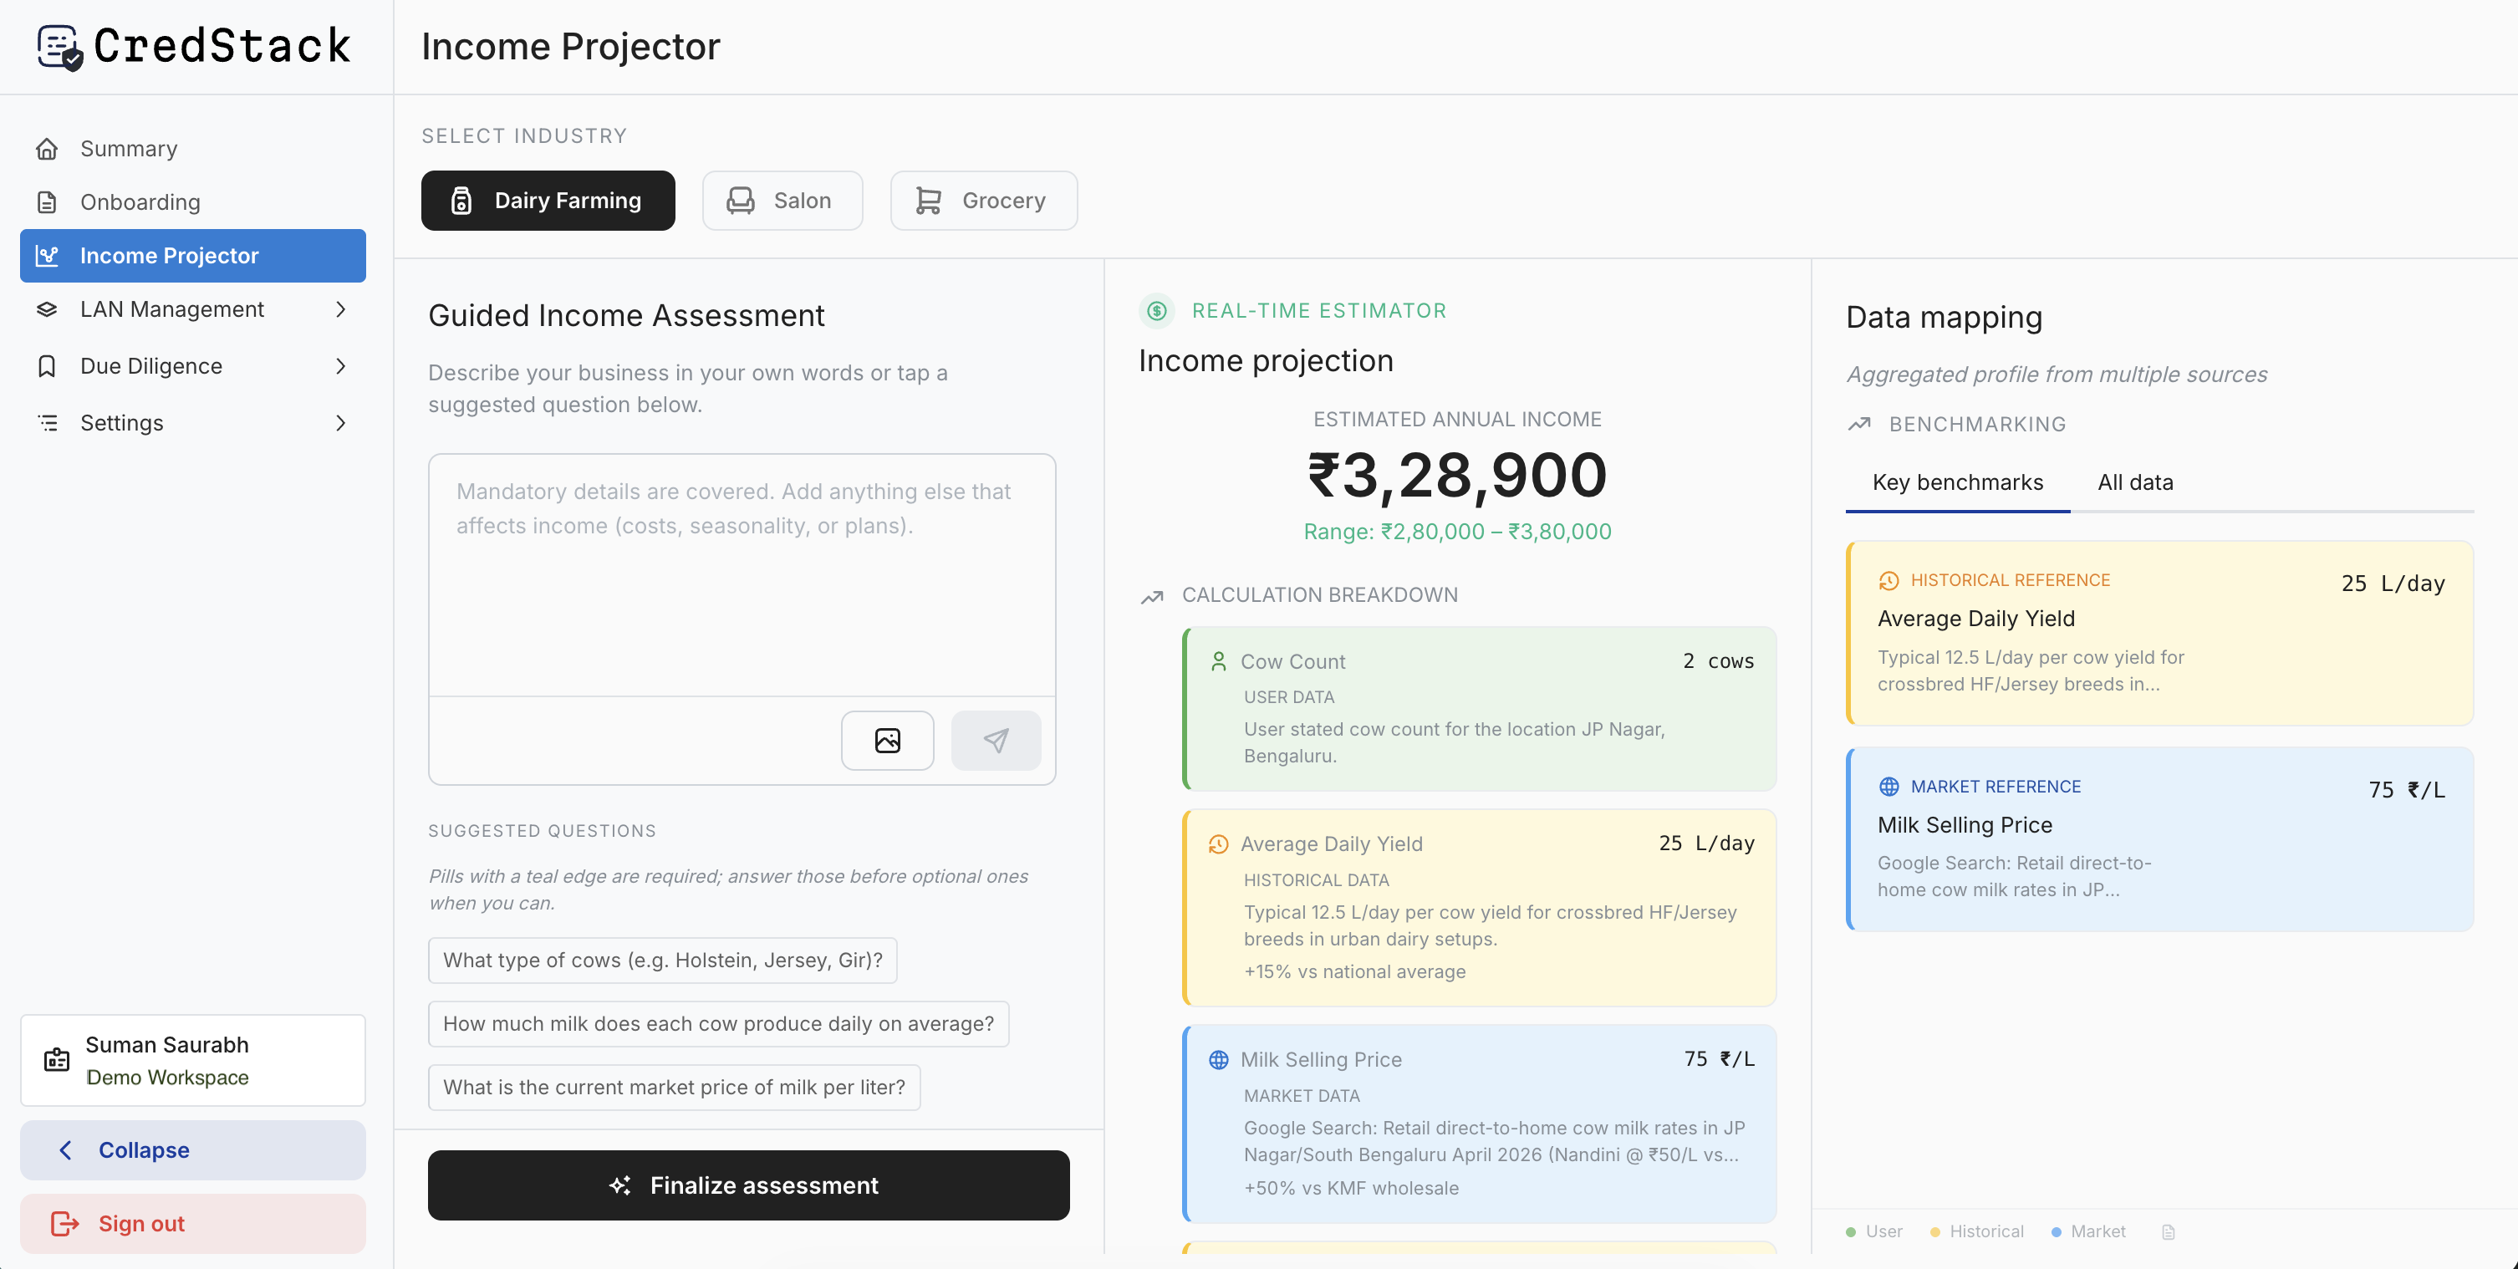Select the Salon industry option
2518x1269 pixels.
tap(782, 201)
